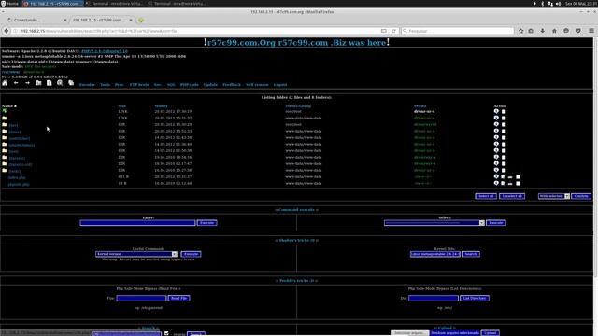Show info icon for index.php

coord(496,176)
